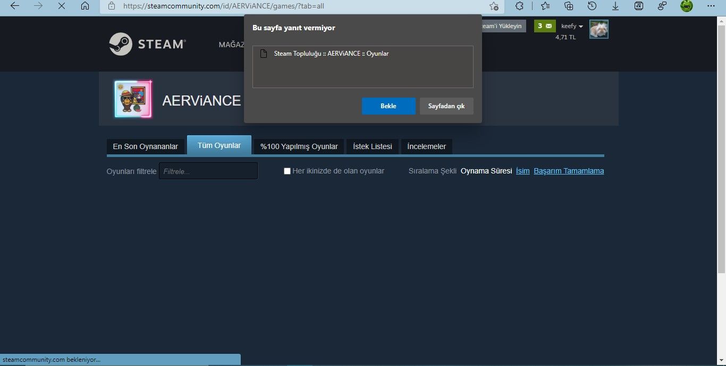This screenshot has width=726, height=366.
Task: Click the browser forward arrow
Action: [x=38, y=6]
